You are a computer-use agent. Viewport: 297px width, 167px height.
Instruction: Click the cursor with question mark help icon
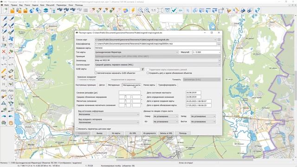(x=257, y=10)
